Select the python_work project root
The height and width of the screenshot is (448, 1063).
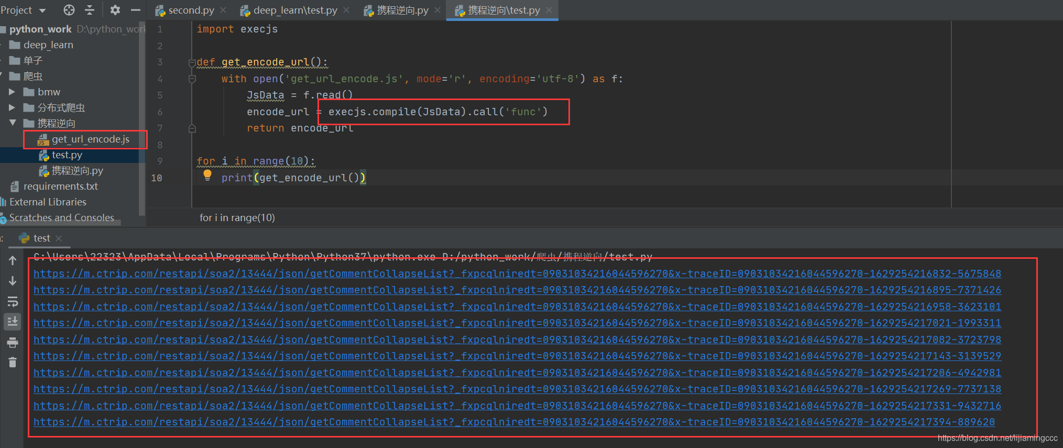(40, 29)
